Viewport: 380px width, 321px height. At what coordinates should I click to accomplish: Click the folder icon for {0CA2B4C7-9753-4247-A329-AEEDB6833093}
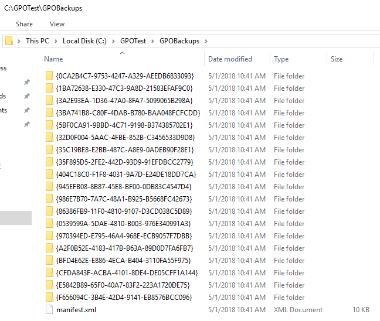point(49,76)
